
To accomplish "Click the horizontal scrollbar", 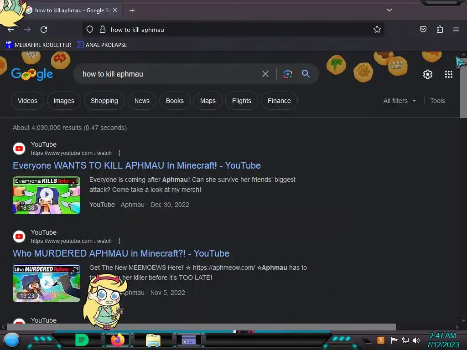I will point(201,327).
